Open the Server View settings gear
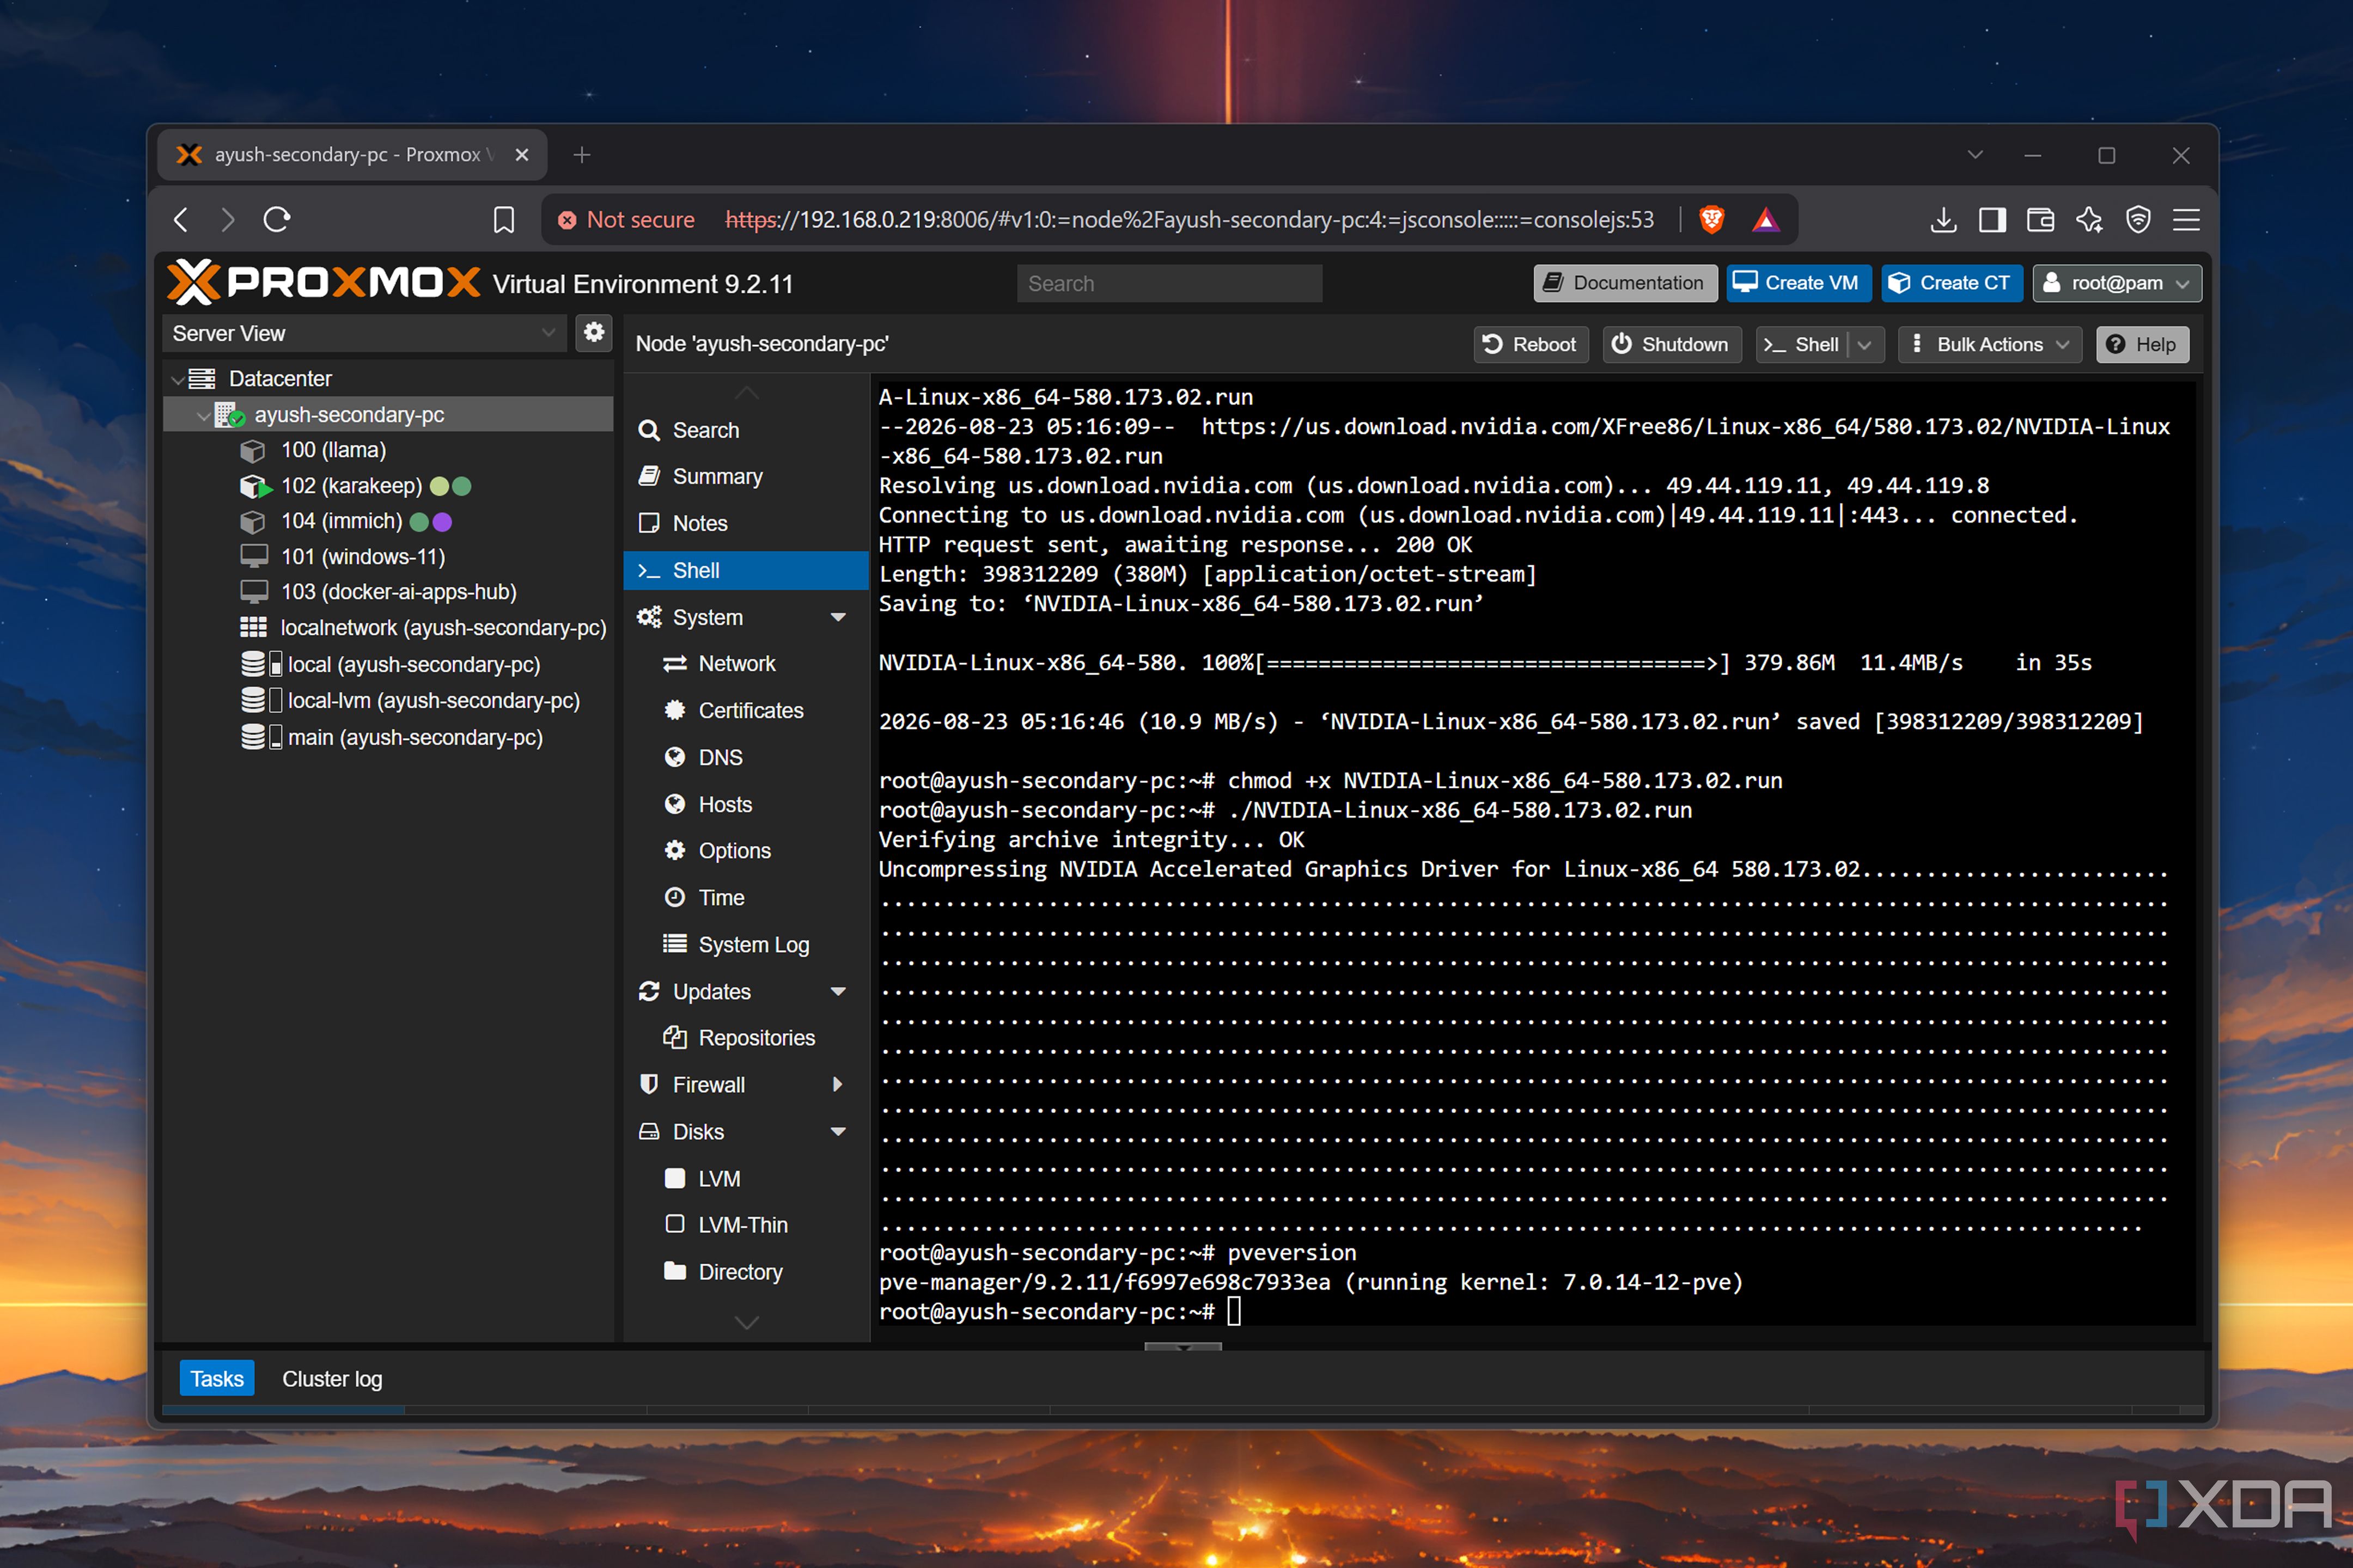 [594, 333]
